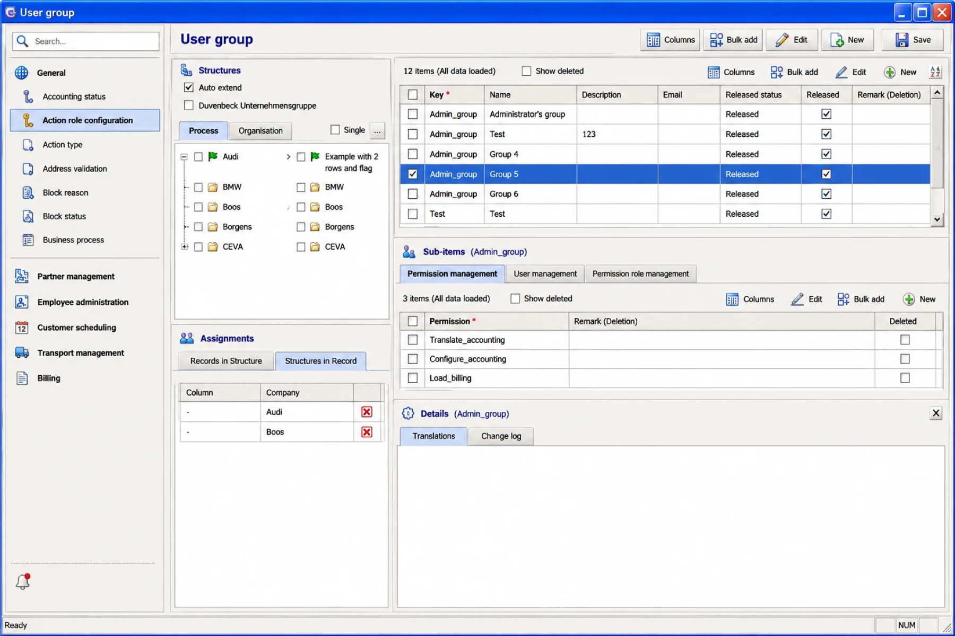Click the Sub-items users icon
The width and height of the screenshot is (955, 636).
click(409, 252)
